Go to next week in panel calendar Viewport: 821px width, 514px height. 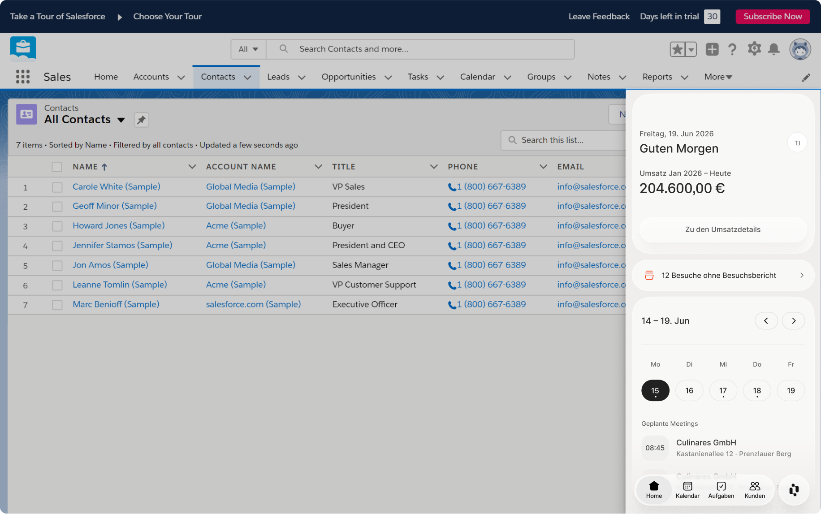click(x=794, y=321)
